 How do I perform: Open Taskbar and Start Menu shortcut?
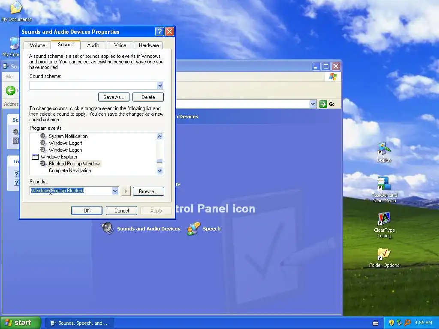pos(384,190)
